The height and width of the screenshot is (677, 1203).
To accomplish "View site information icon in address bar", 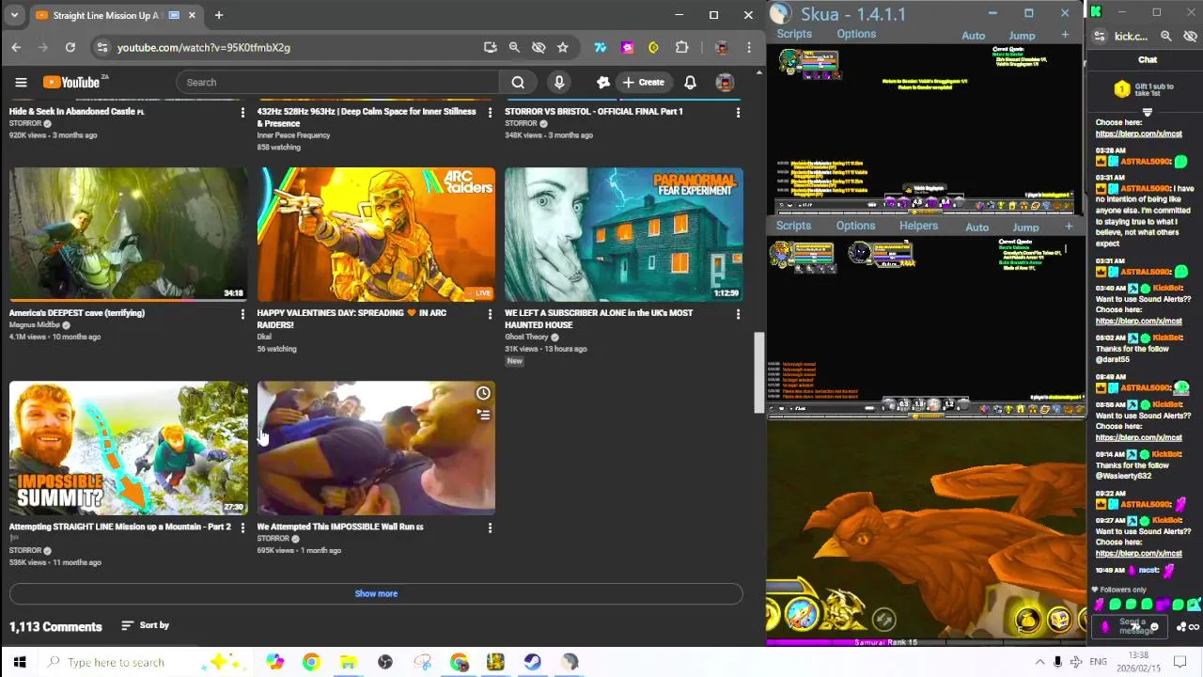I will point(102,47).
